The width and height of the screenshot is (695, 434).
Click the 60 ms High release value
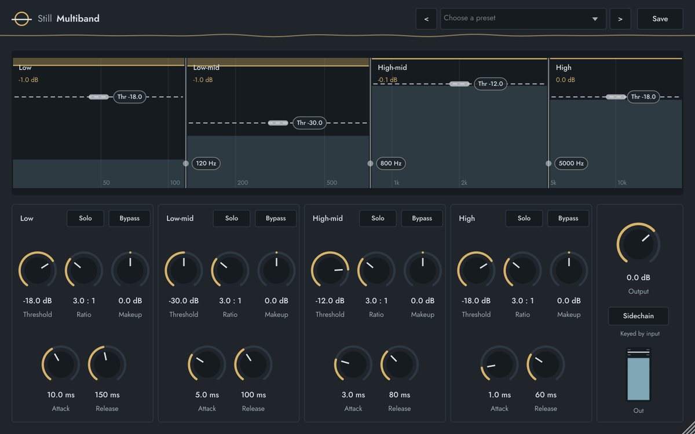(x=546, y=395)
